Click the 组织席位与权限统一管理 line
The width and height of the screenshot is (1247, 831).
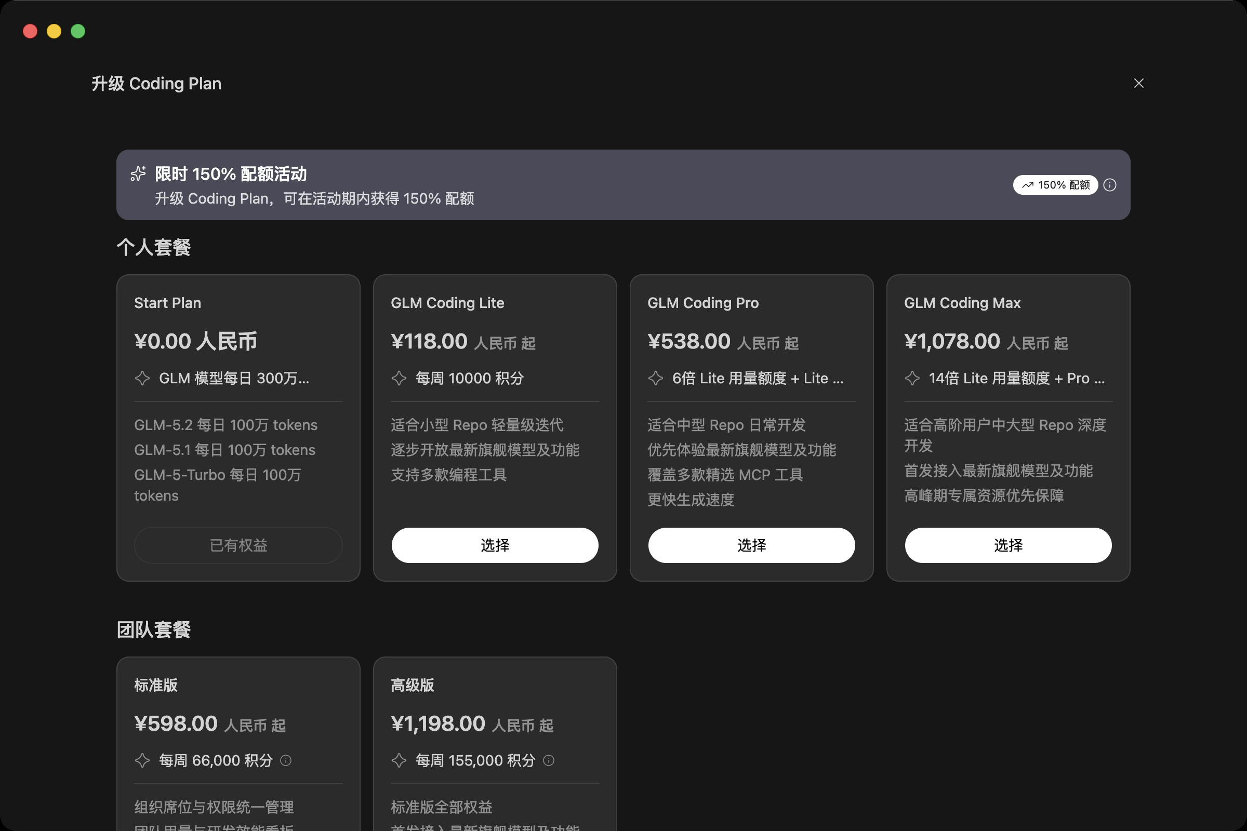pyautogui.click(x=214, y=807)
